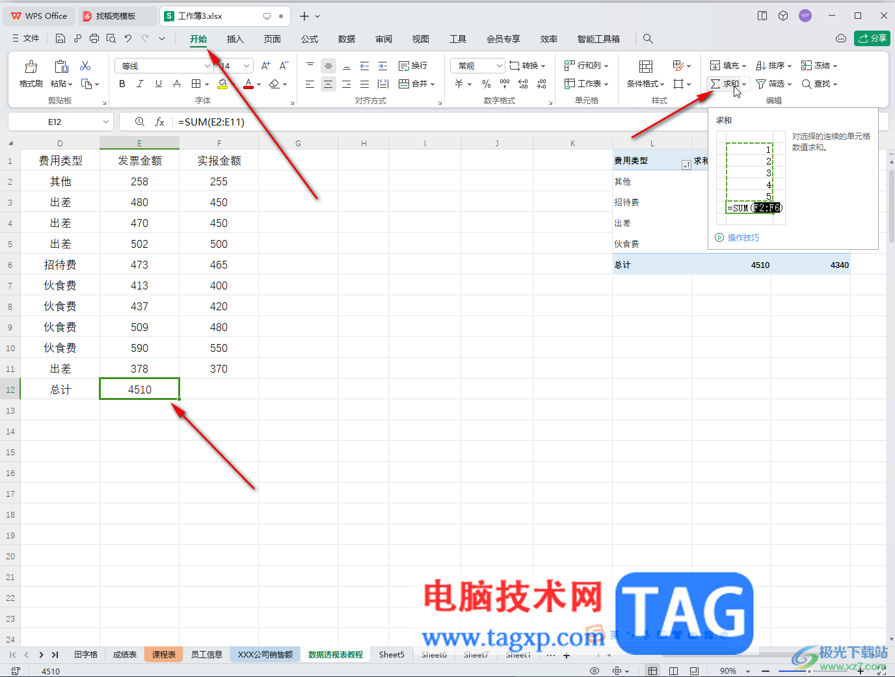Undo the last action
The width and height of the screenshot is (895, 677).
click(x=128, y=38)
